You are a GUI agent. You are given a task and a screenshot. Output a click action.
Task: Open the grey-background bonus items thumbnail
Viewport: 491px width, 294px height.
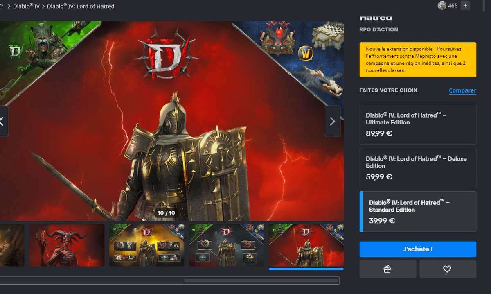coord(227,245)
